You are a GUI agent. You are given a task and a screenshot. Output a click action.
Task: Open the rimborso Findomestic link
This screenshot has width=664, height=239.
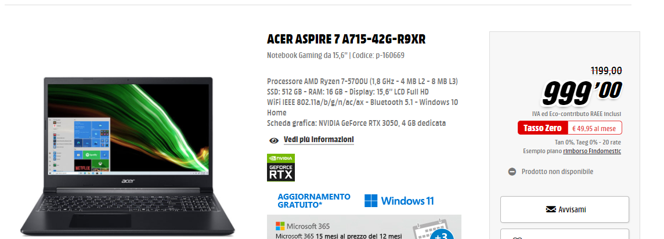(x=592, y=151)
